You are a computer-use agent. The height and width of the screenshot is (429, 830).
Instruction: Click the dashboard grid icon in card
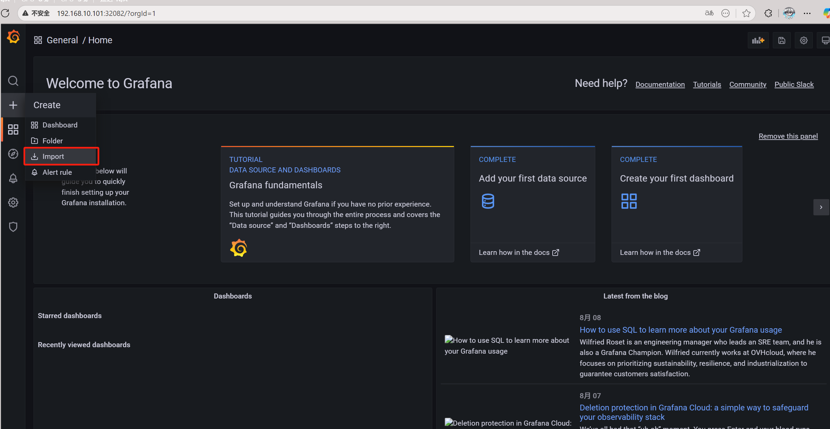[629, 201]
